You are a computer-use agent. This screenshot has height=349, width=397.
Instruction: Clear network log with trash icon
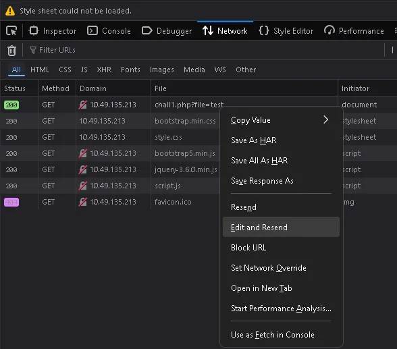[11, 51]
